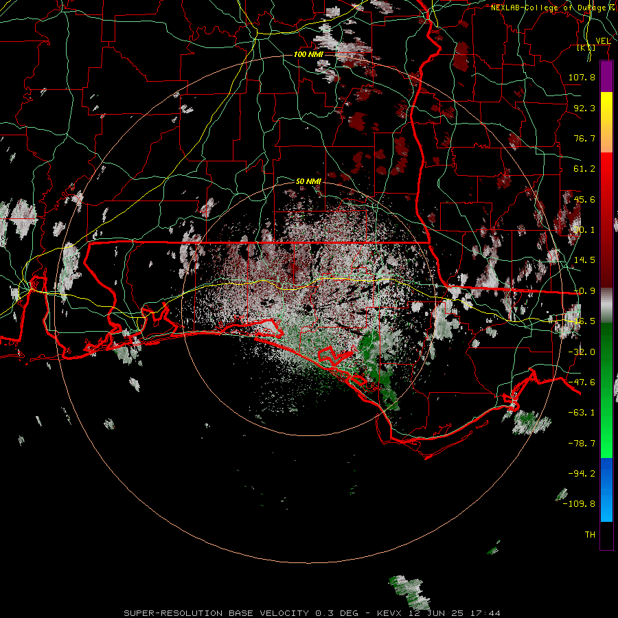This screenshot has width=618, height=618.
Task: Select the 61.2 velocity scale value
Action: click(x=584, y=169)
